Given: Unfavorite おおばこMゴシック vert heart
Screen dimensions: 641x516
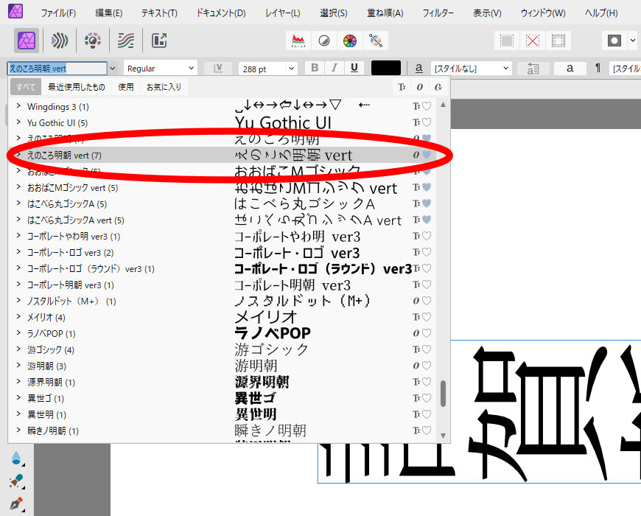Looking at the screenshot, I should coord(427,187).
